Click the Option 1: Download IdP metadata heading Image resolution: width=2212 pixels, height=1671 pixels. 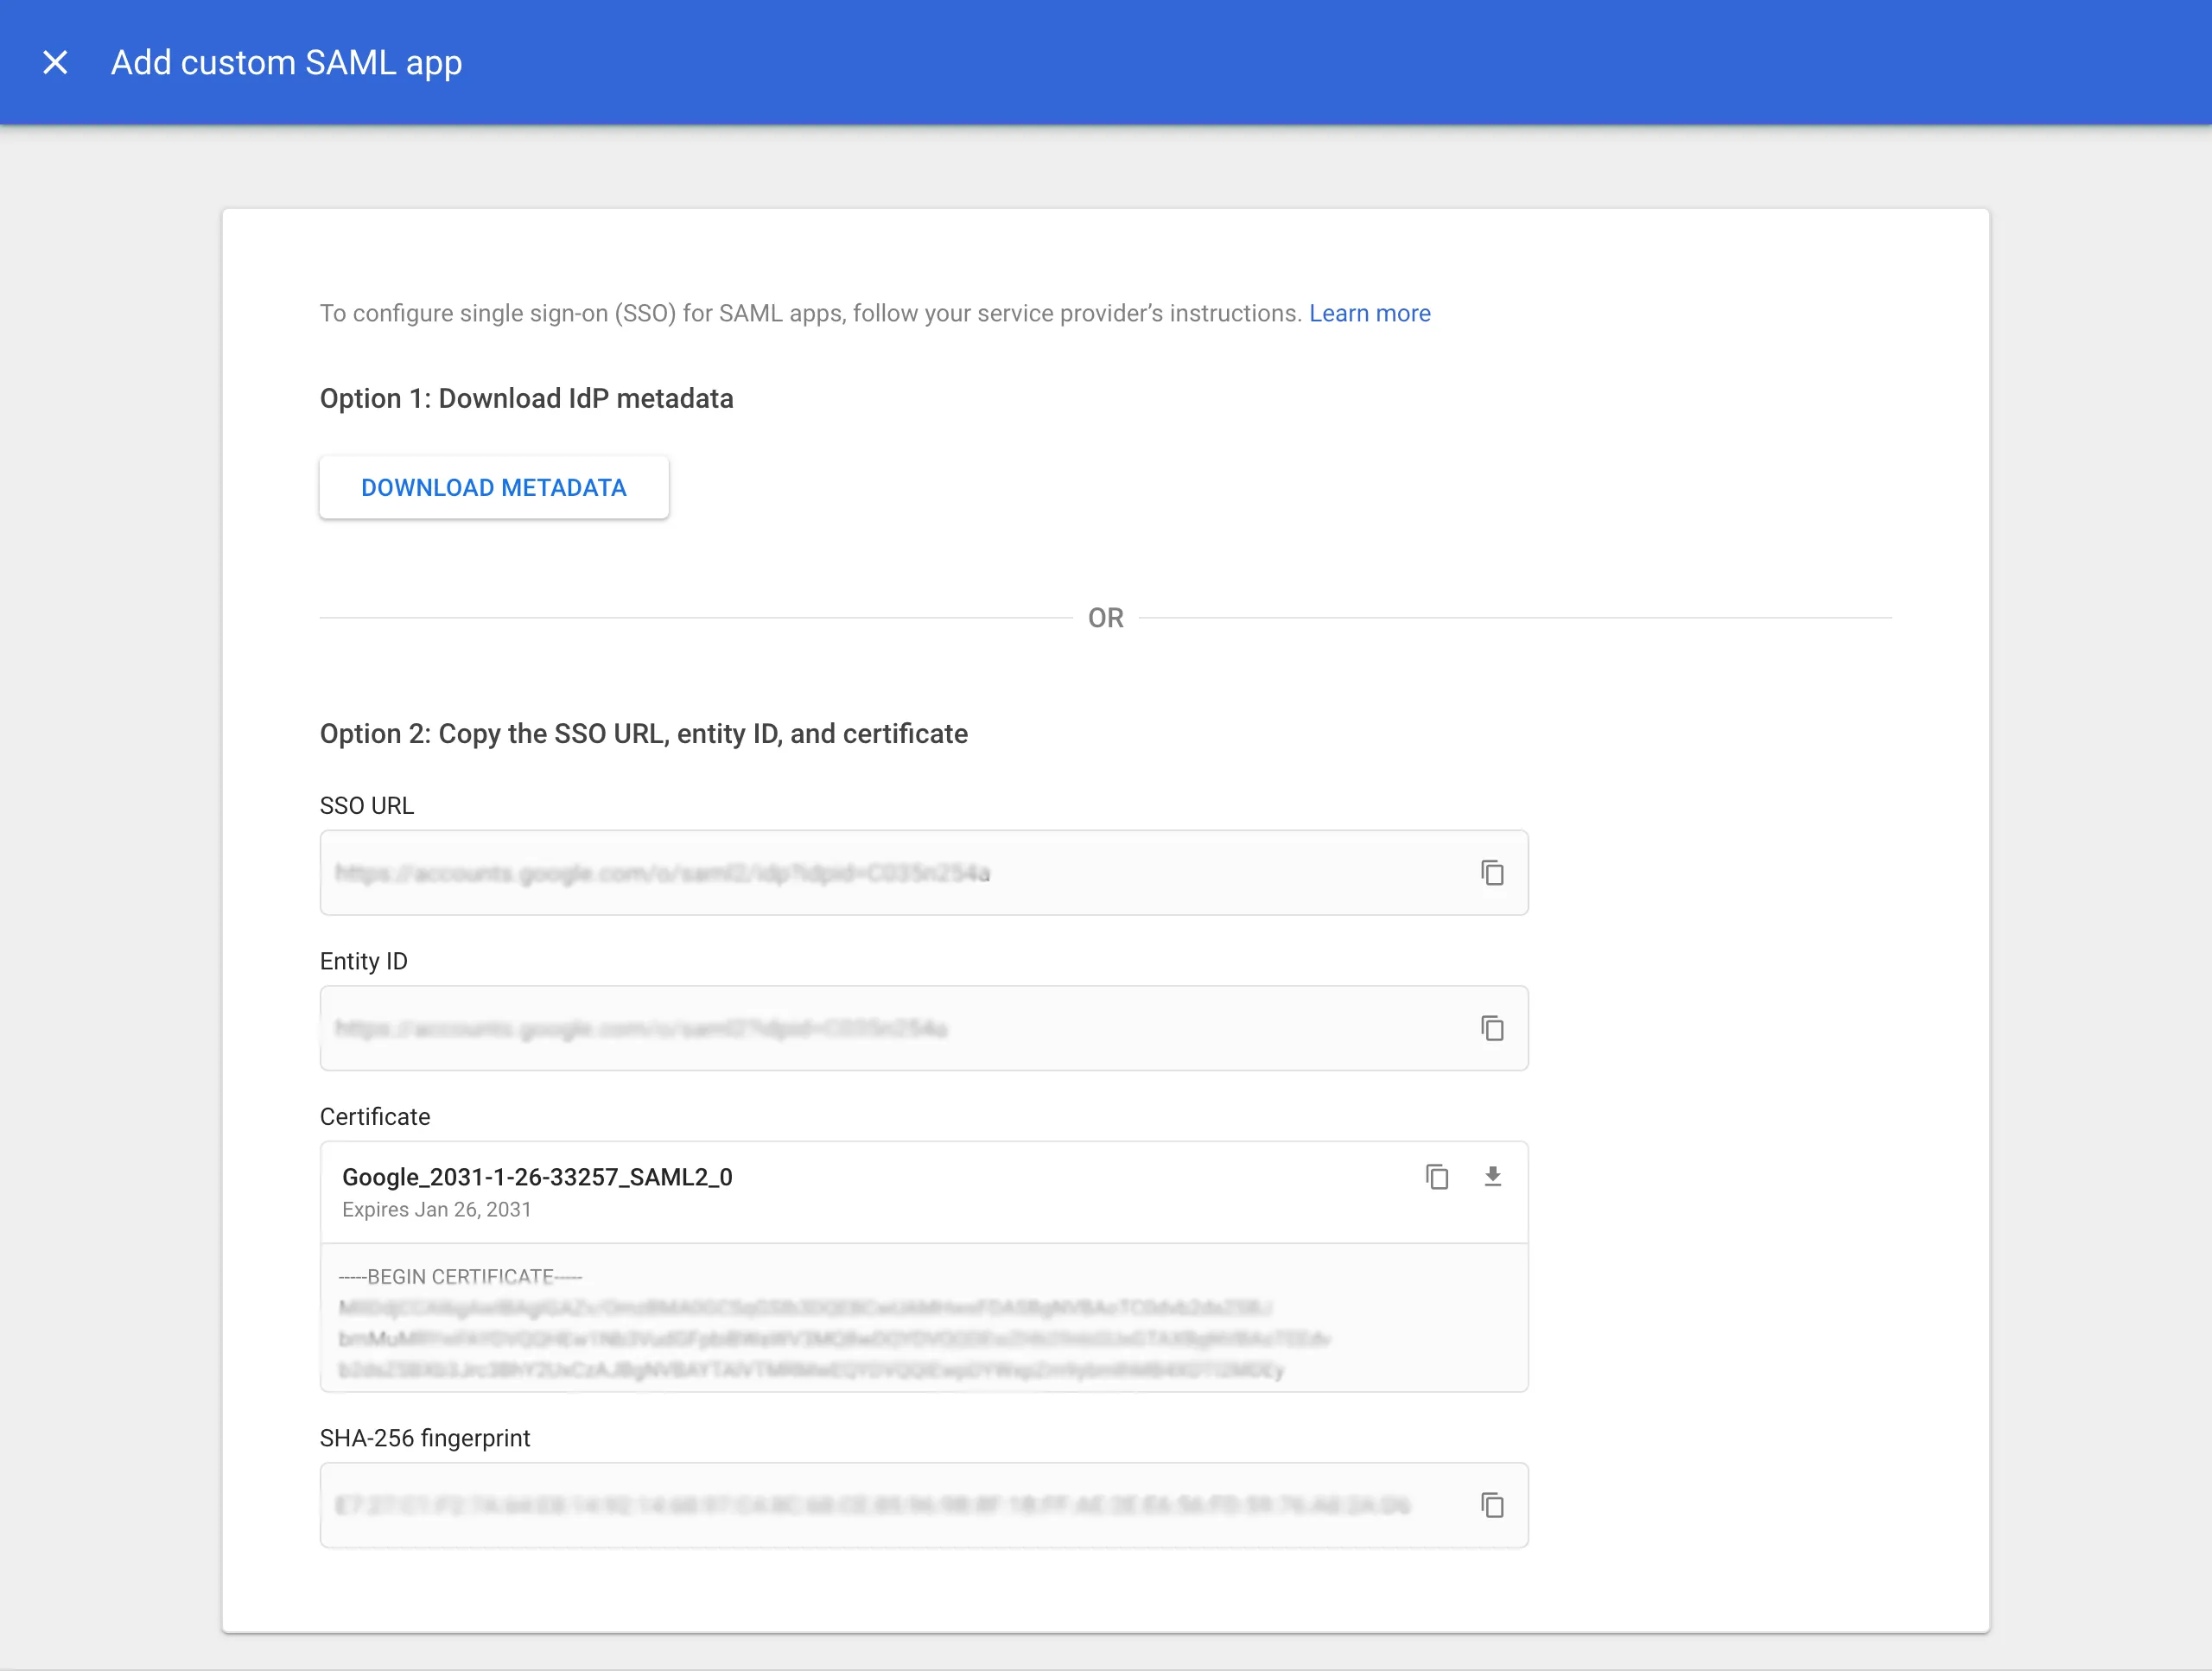pyautogui.click(x=526, y=398)
